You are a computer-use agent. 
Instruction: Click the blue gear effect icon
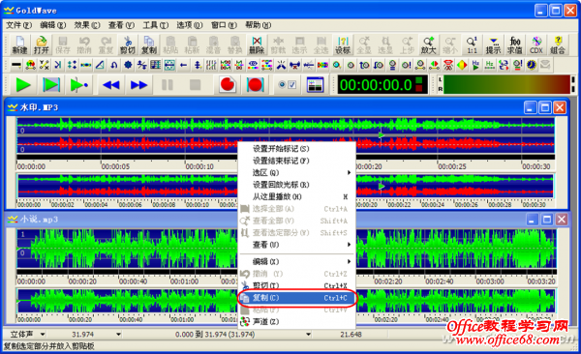click(128, 65)
